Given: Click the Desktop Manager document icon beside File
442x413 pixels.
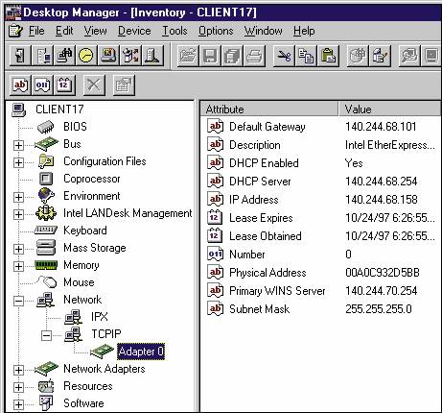Looking at the screenshot, I should click(x=15, y=31).
